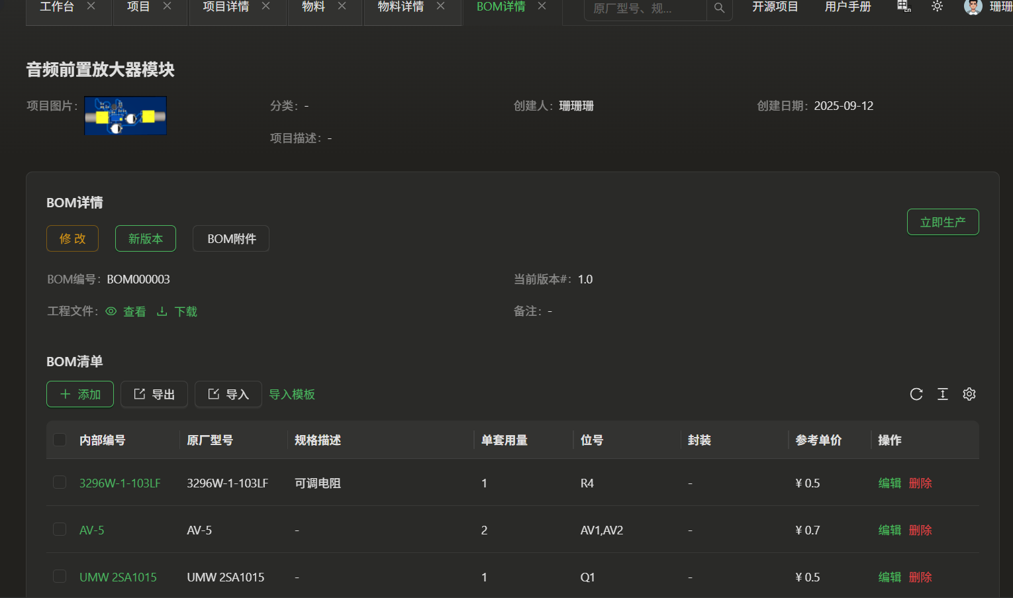Download the engineering file 下载

(x=177, y=312)
